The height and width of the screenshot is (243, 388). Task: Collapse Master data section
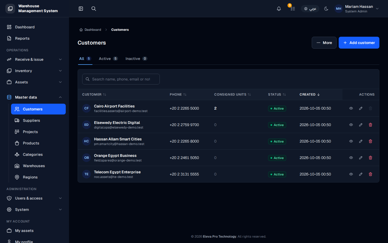(x=34, y=97)
